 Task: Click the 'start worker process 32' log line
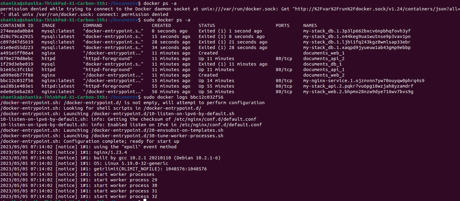tap(125, 196)
